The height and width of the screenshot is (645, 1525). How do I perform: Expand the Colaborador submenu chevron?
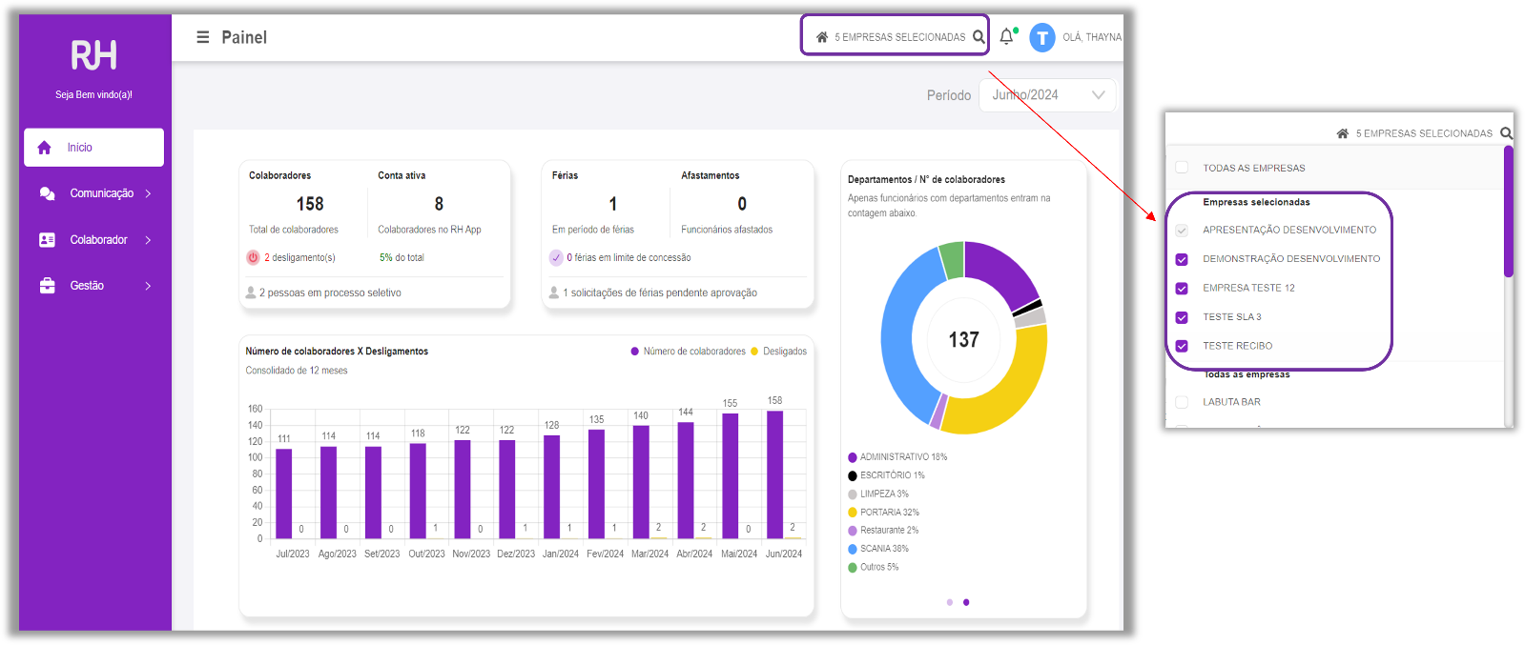click(x=148, y=240)
